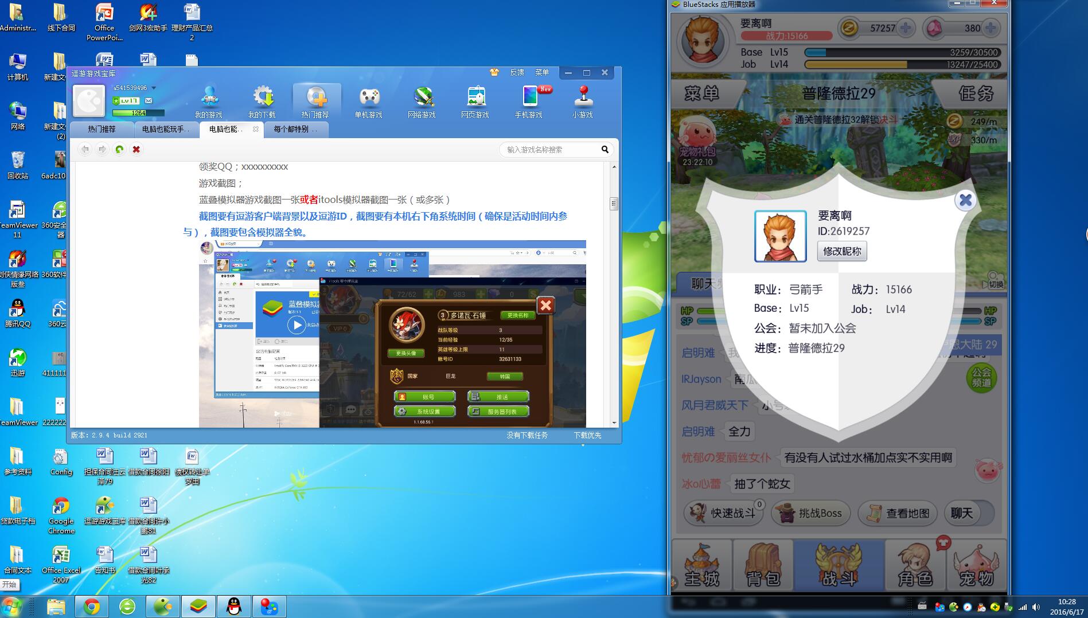This screenshot has width=1088, height=618.
Task: Click the 下载优先 link in status bar
Action: click(588, 436)
